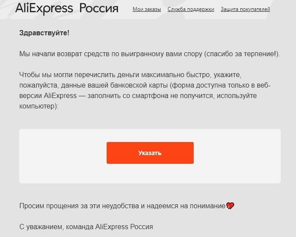Click the С уважением signature line

(x=86, y=227)
